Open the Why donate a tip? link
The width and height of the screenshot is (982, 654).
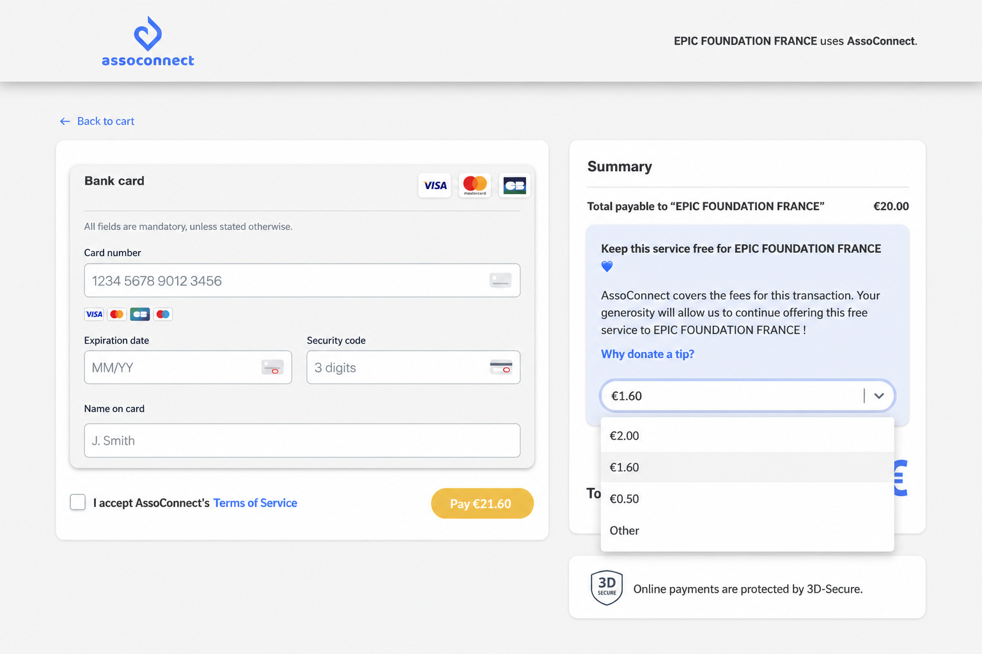[648, 354]
